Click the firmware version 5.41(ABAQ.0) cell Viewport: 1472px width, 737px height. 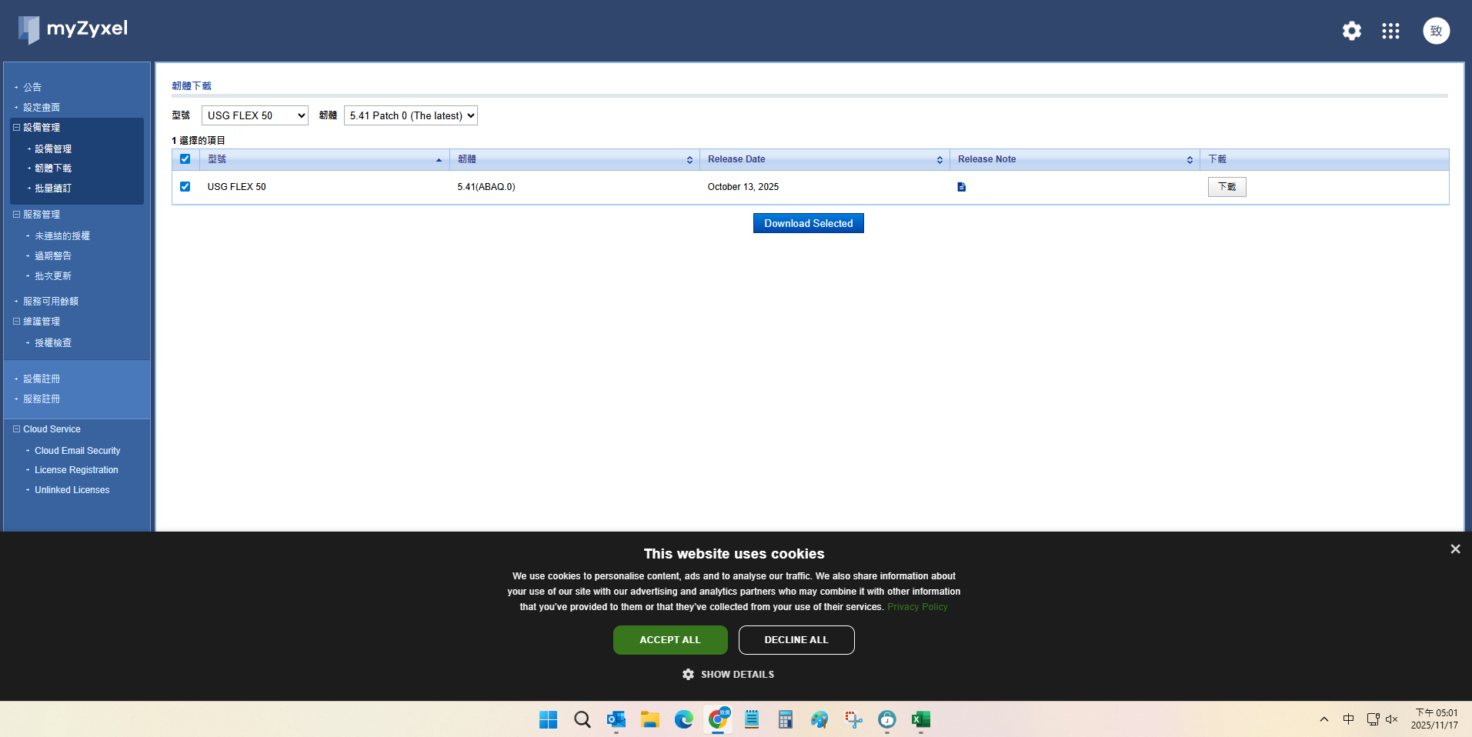click(486, 187)
